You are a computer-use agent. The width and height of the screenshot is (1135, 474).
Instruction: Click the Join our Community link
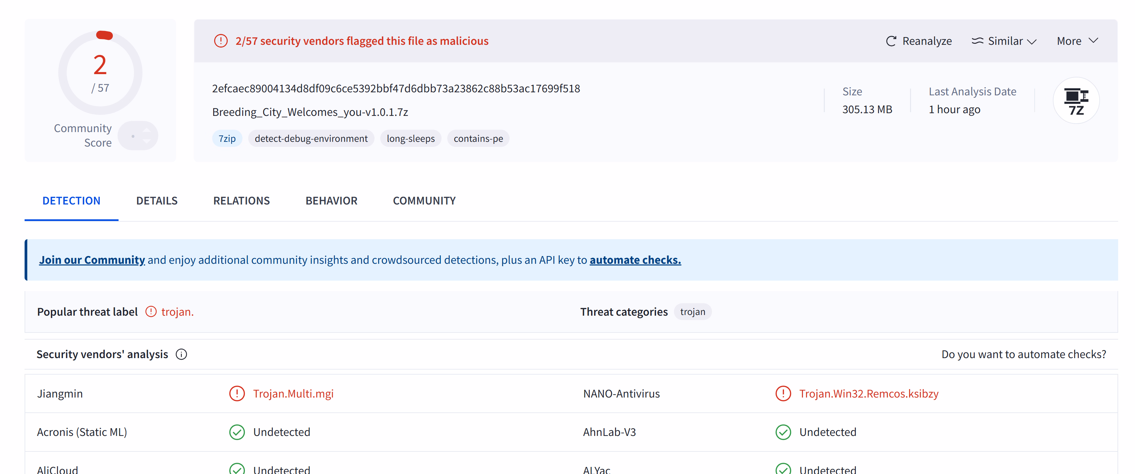tap(92, 260)
